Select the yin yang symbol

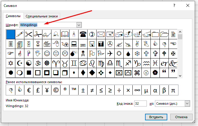click(29, 63)
